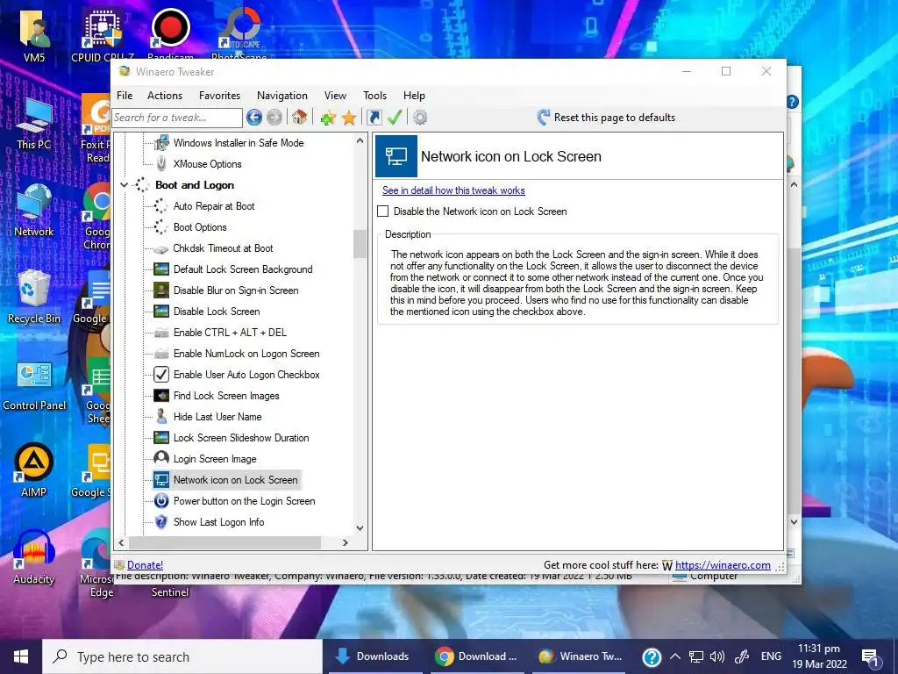The height and width of the screenshot is (674, 898).
Task: Select the Control Panel desktop icon
Action: point(34,386)
